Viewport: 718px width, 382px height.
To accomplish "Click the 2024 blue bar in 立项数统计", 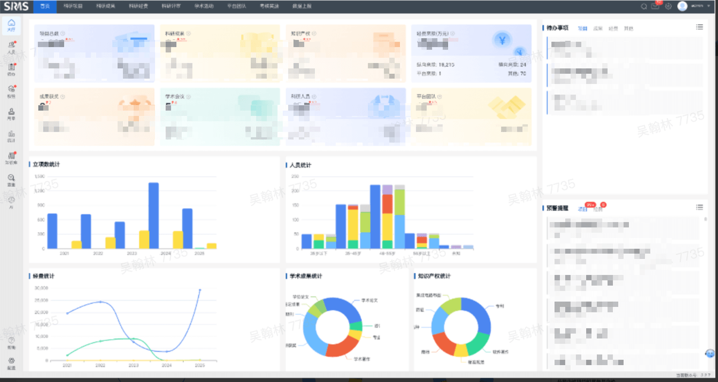I will [x=153, y=215].
